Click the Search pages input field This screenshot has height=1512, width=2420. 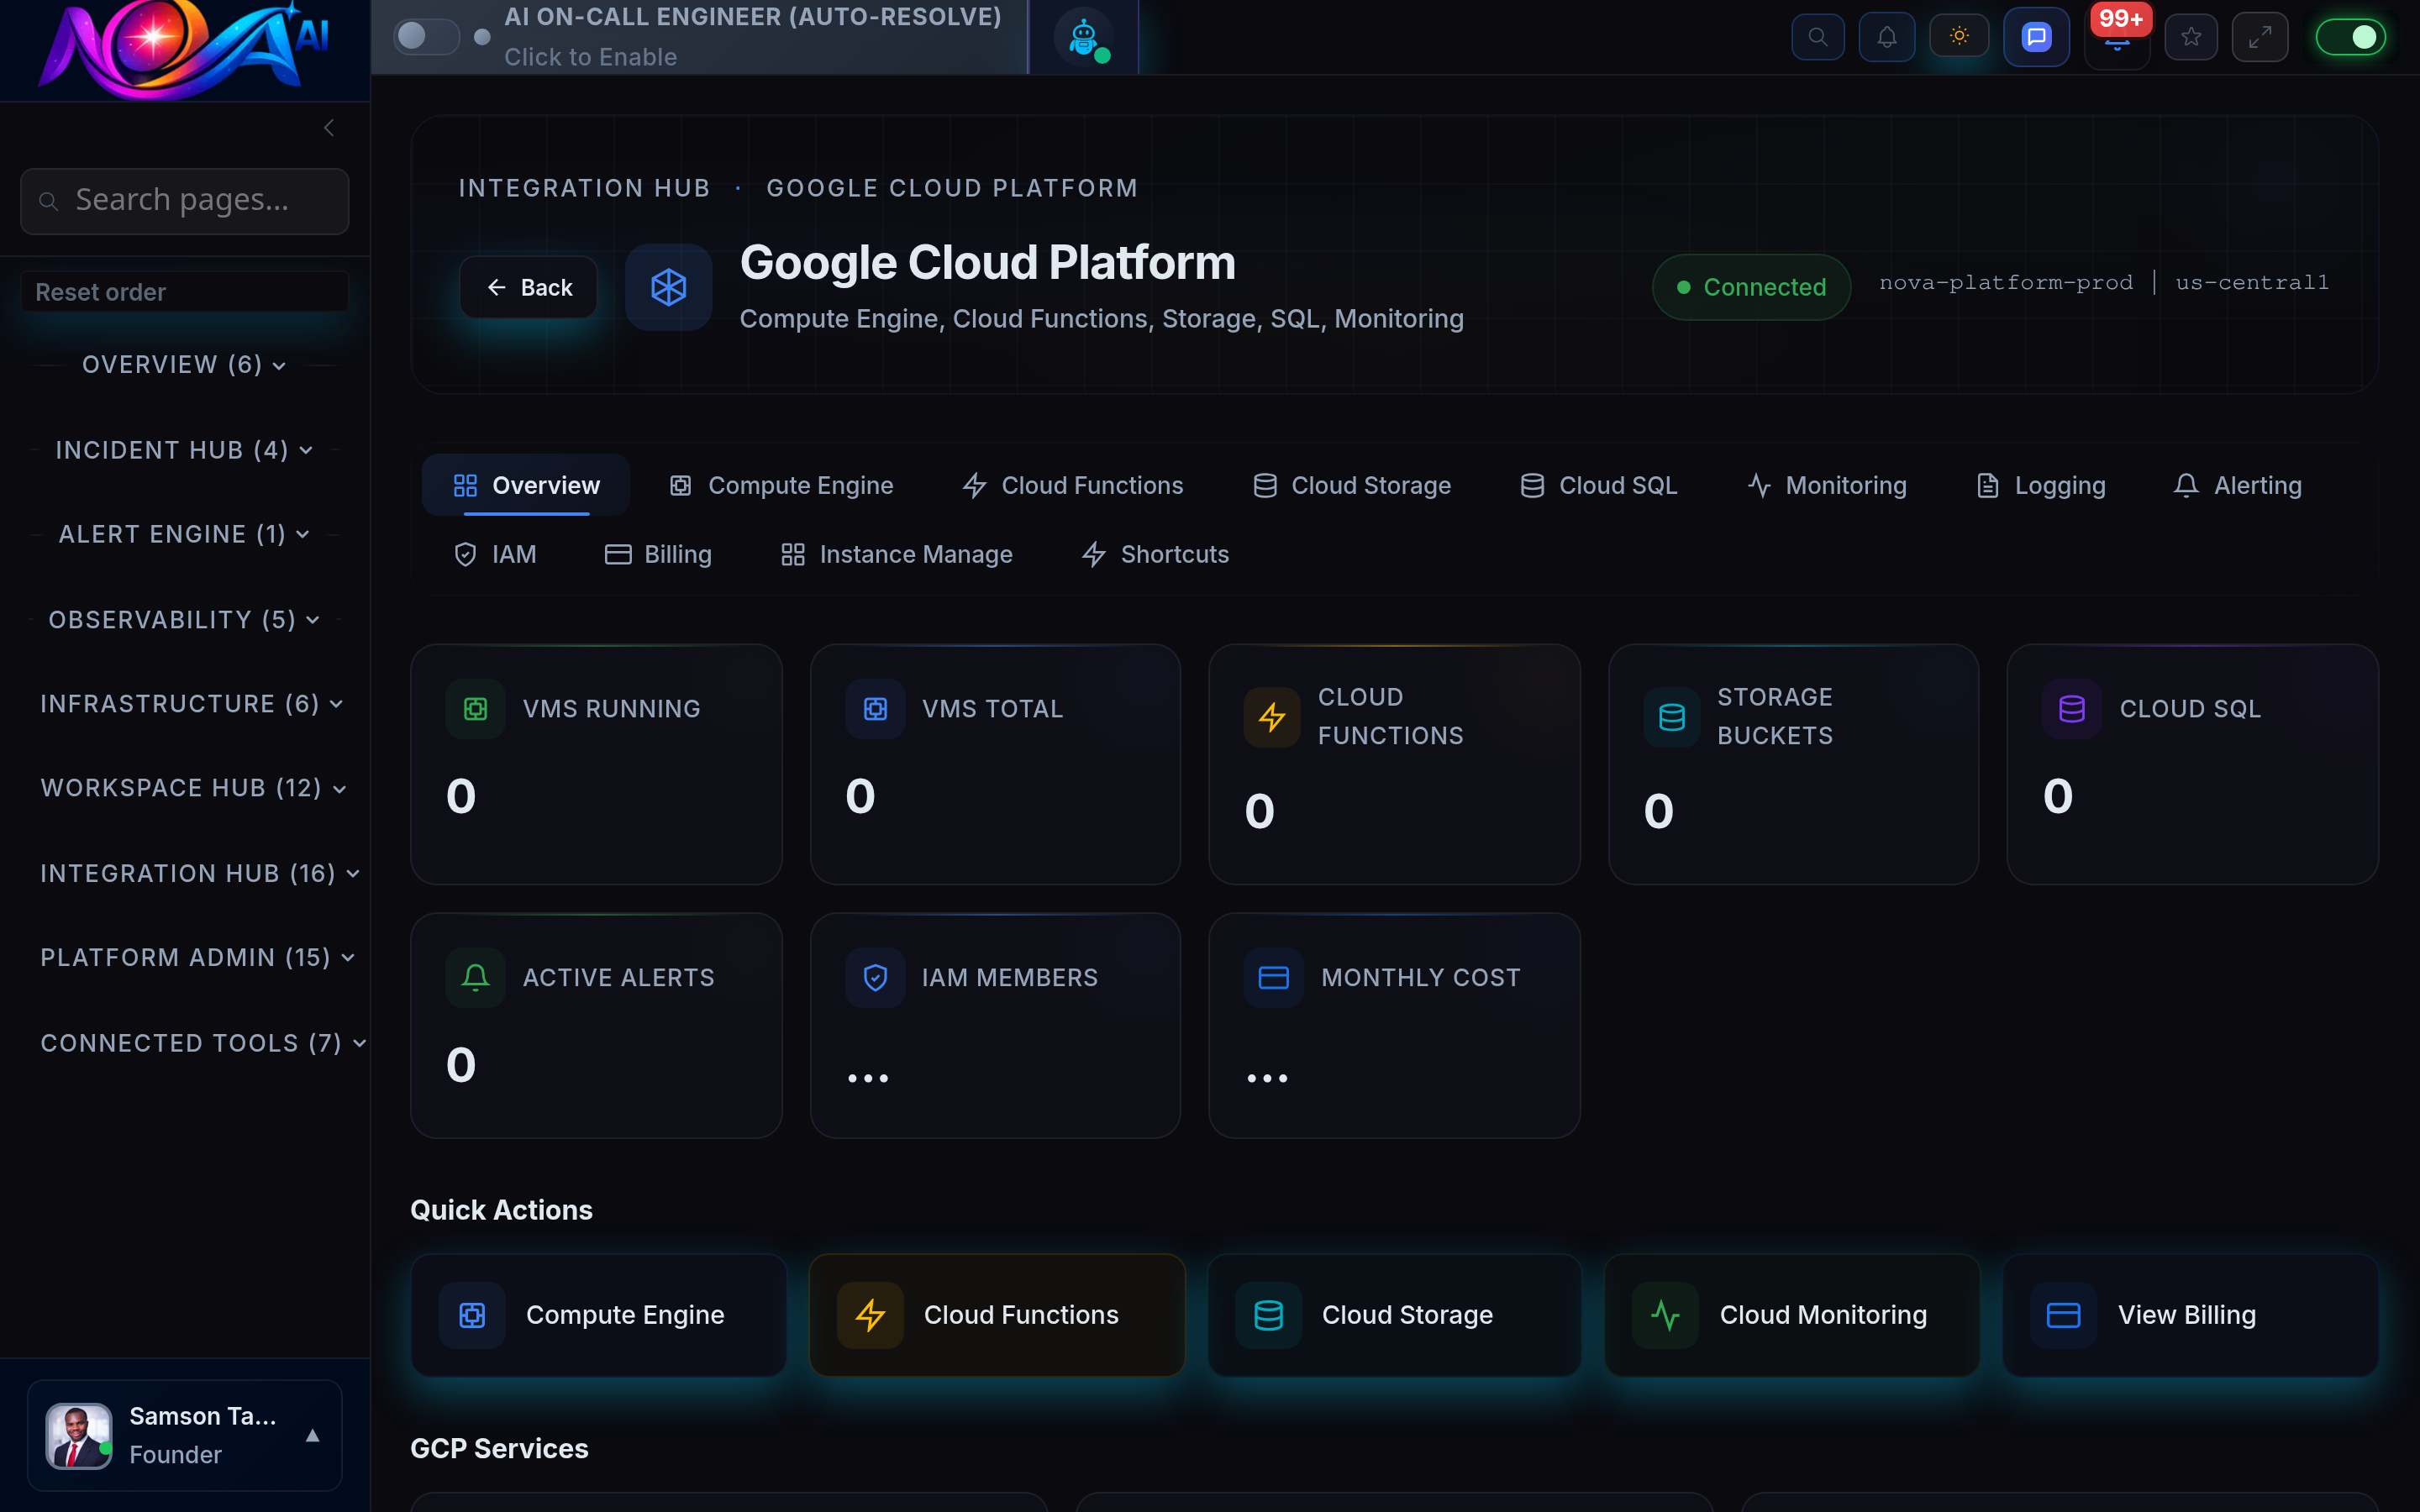coord(184,200)
